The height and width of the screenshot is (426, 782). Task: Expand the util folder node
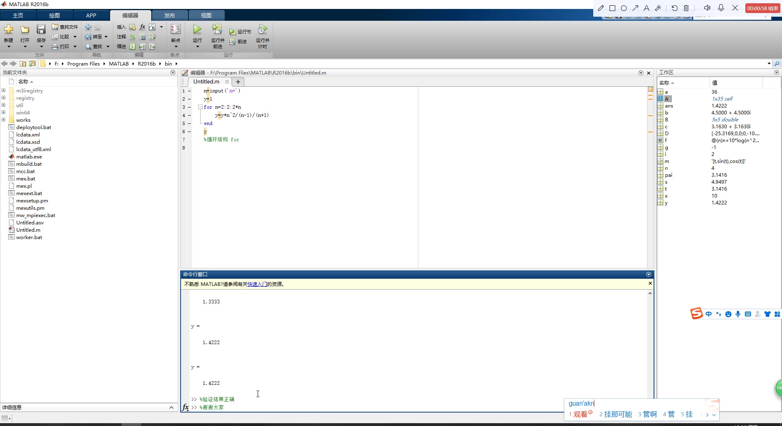[4, 105]
